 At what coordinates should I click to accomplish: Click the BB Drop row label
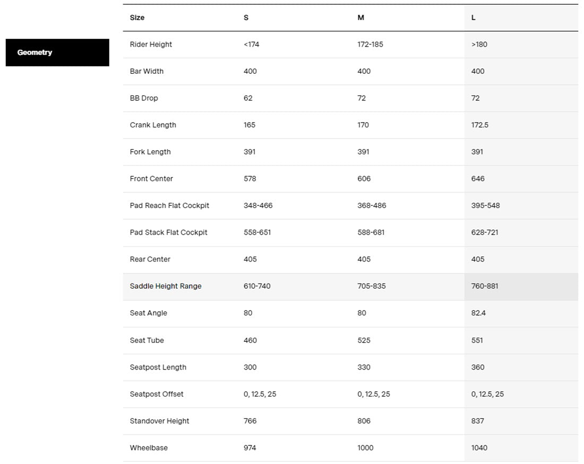tap(144, 98)
